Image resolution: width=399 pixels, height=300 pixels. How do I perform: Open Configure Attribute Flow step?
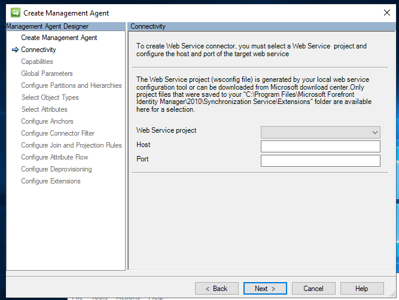pos(54,157)
